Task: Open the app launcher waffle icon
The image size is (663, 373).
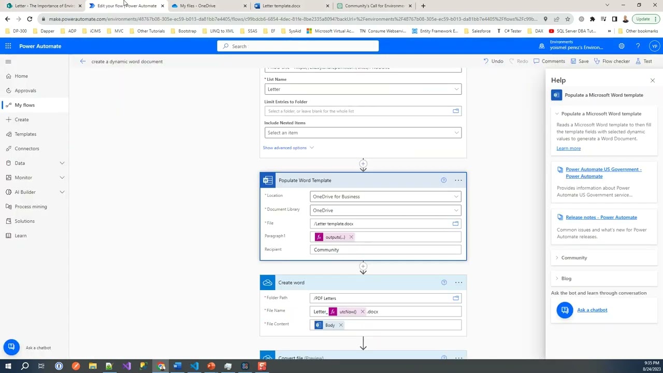Action: coord(8,46)
